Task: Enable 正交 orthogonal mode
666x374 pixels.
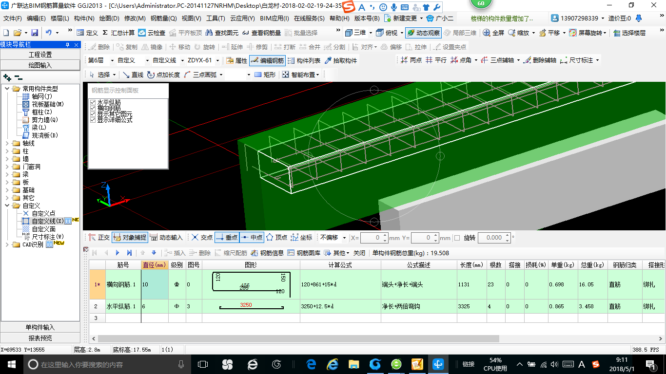Action: coord(99,238)
